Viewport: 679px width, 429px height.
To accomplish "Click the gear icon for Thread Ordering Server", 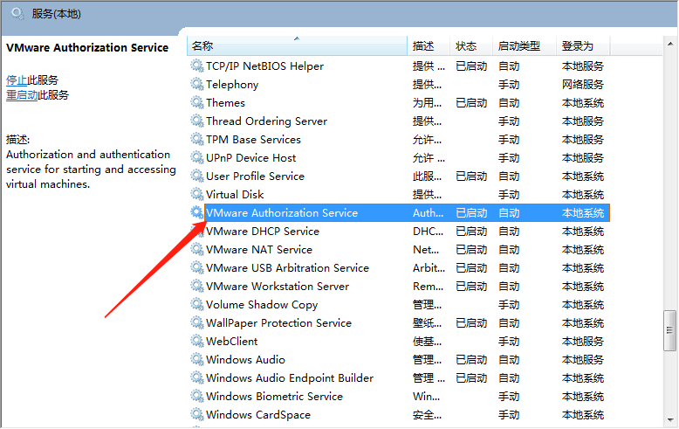I will pyautogui.click(x=197, y=121).
